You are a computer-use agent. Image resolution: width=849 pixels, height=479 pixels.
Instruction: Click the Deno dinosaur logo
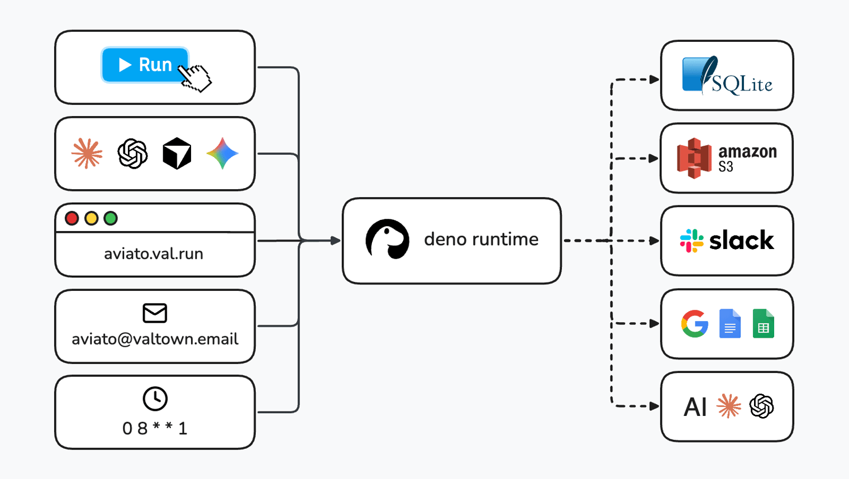(x=387, y=239)
